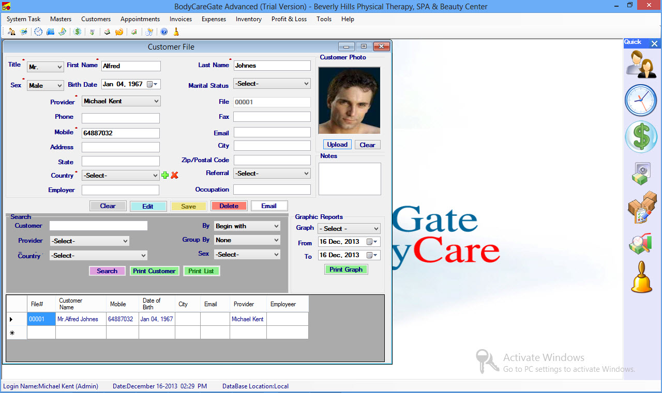Open the Provider dropdown showing Michael Kent
The height and width of the screenshot is (393, 662).
[x=156, y=101]
